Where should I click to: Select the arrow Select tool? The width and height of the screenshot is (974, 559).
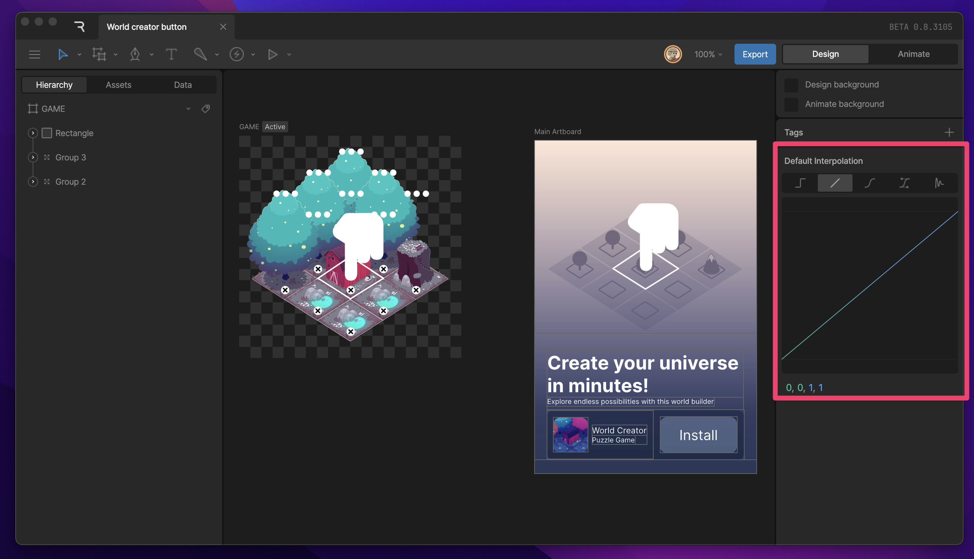[x=62, y=54]
